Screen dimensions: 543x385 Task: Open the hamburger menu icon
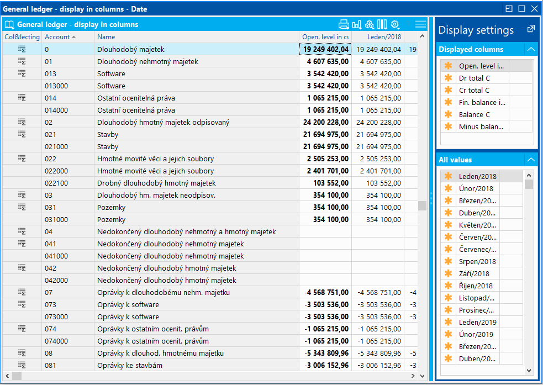(x=420, y=24)
